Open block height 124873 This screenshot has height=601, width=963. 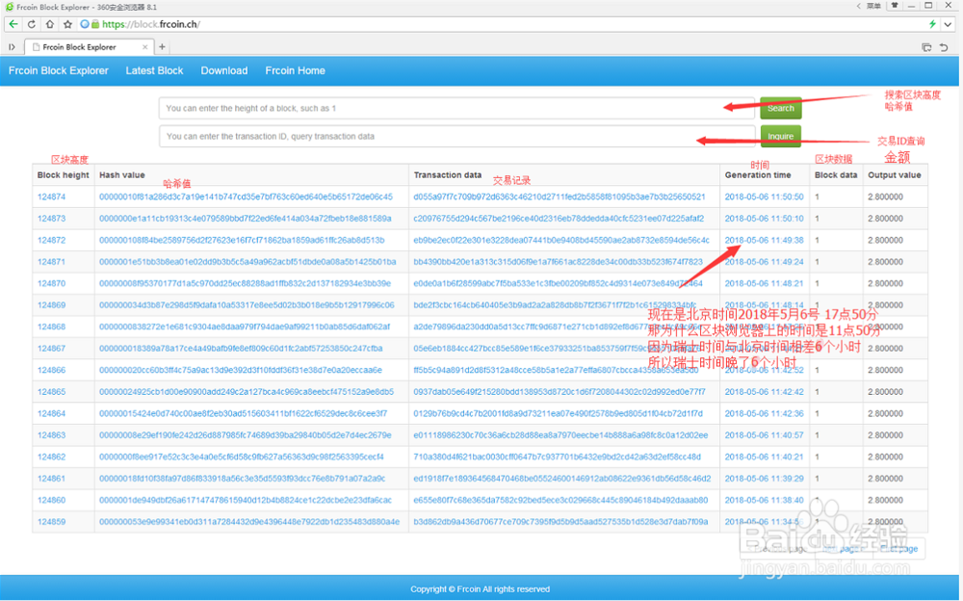51,219
